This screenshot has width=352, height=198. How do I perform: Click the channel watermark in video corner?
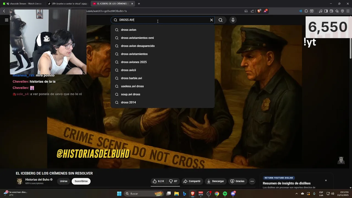click(x=341, y=160)
